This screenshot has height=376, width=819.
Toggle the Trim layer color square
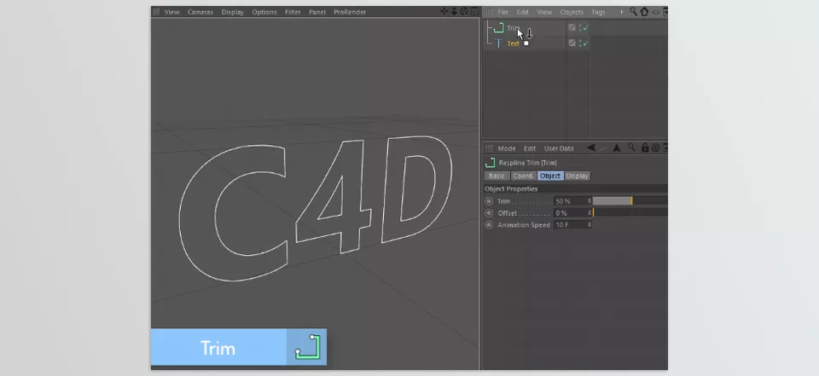click(572, 27)
